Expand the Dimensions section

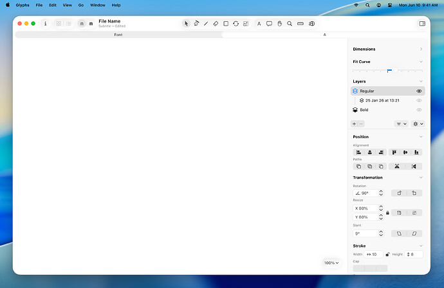421,49
